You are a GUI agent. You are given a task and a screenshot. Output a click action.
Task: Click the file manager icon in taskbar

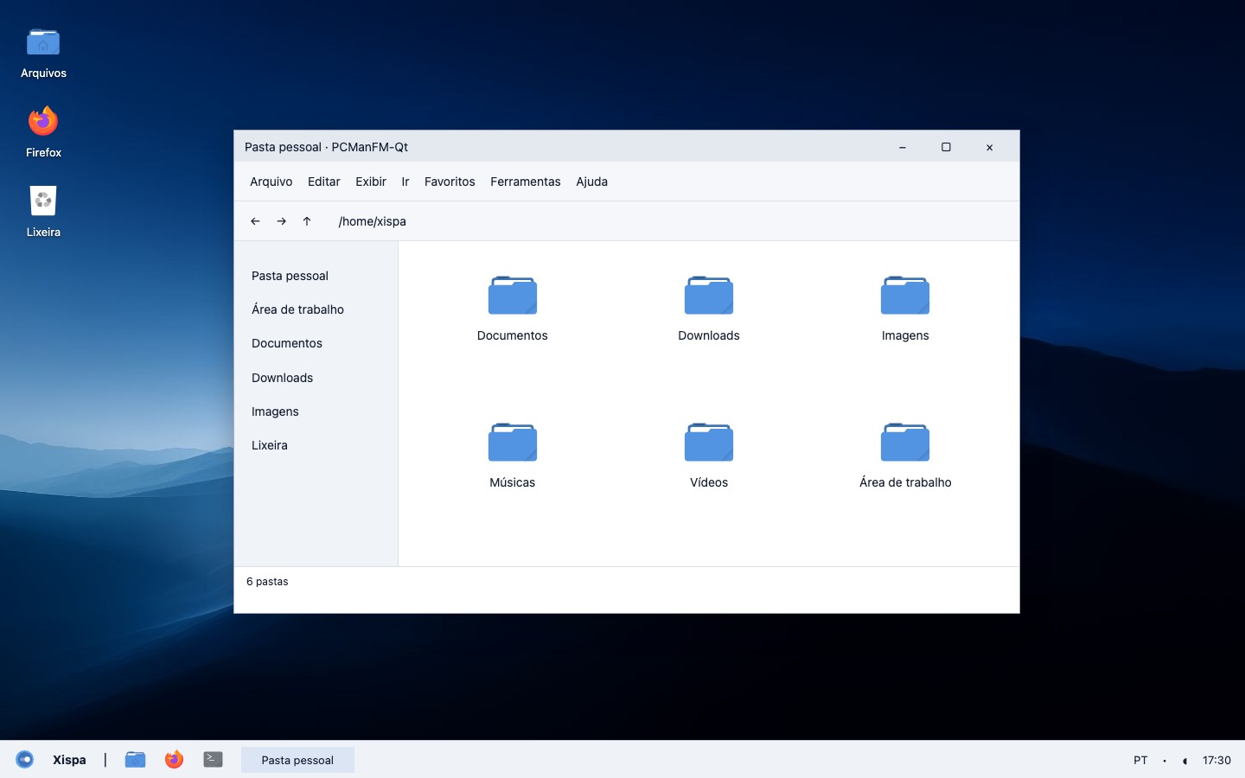pyautogui.click(x=135, y=760)
